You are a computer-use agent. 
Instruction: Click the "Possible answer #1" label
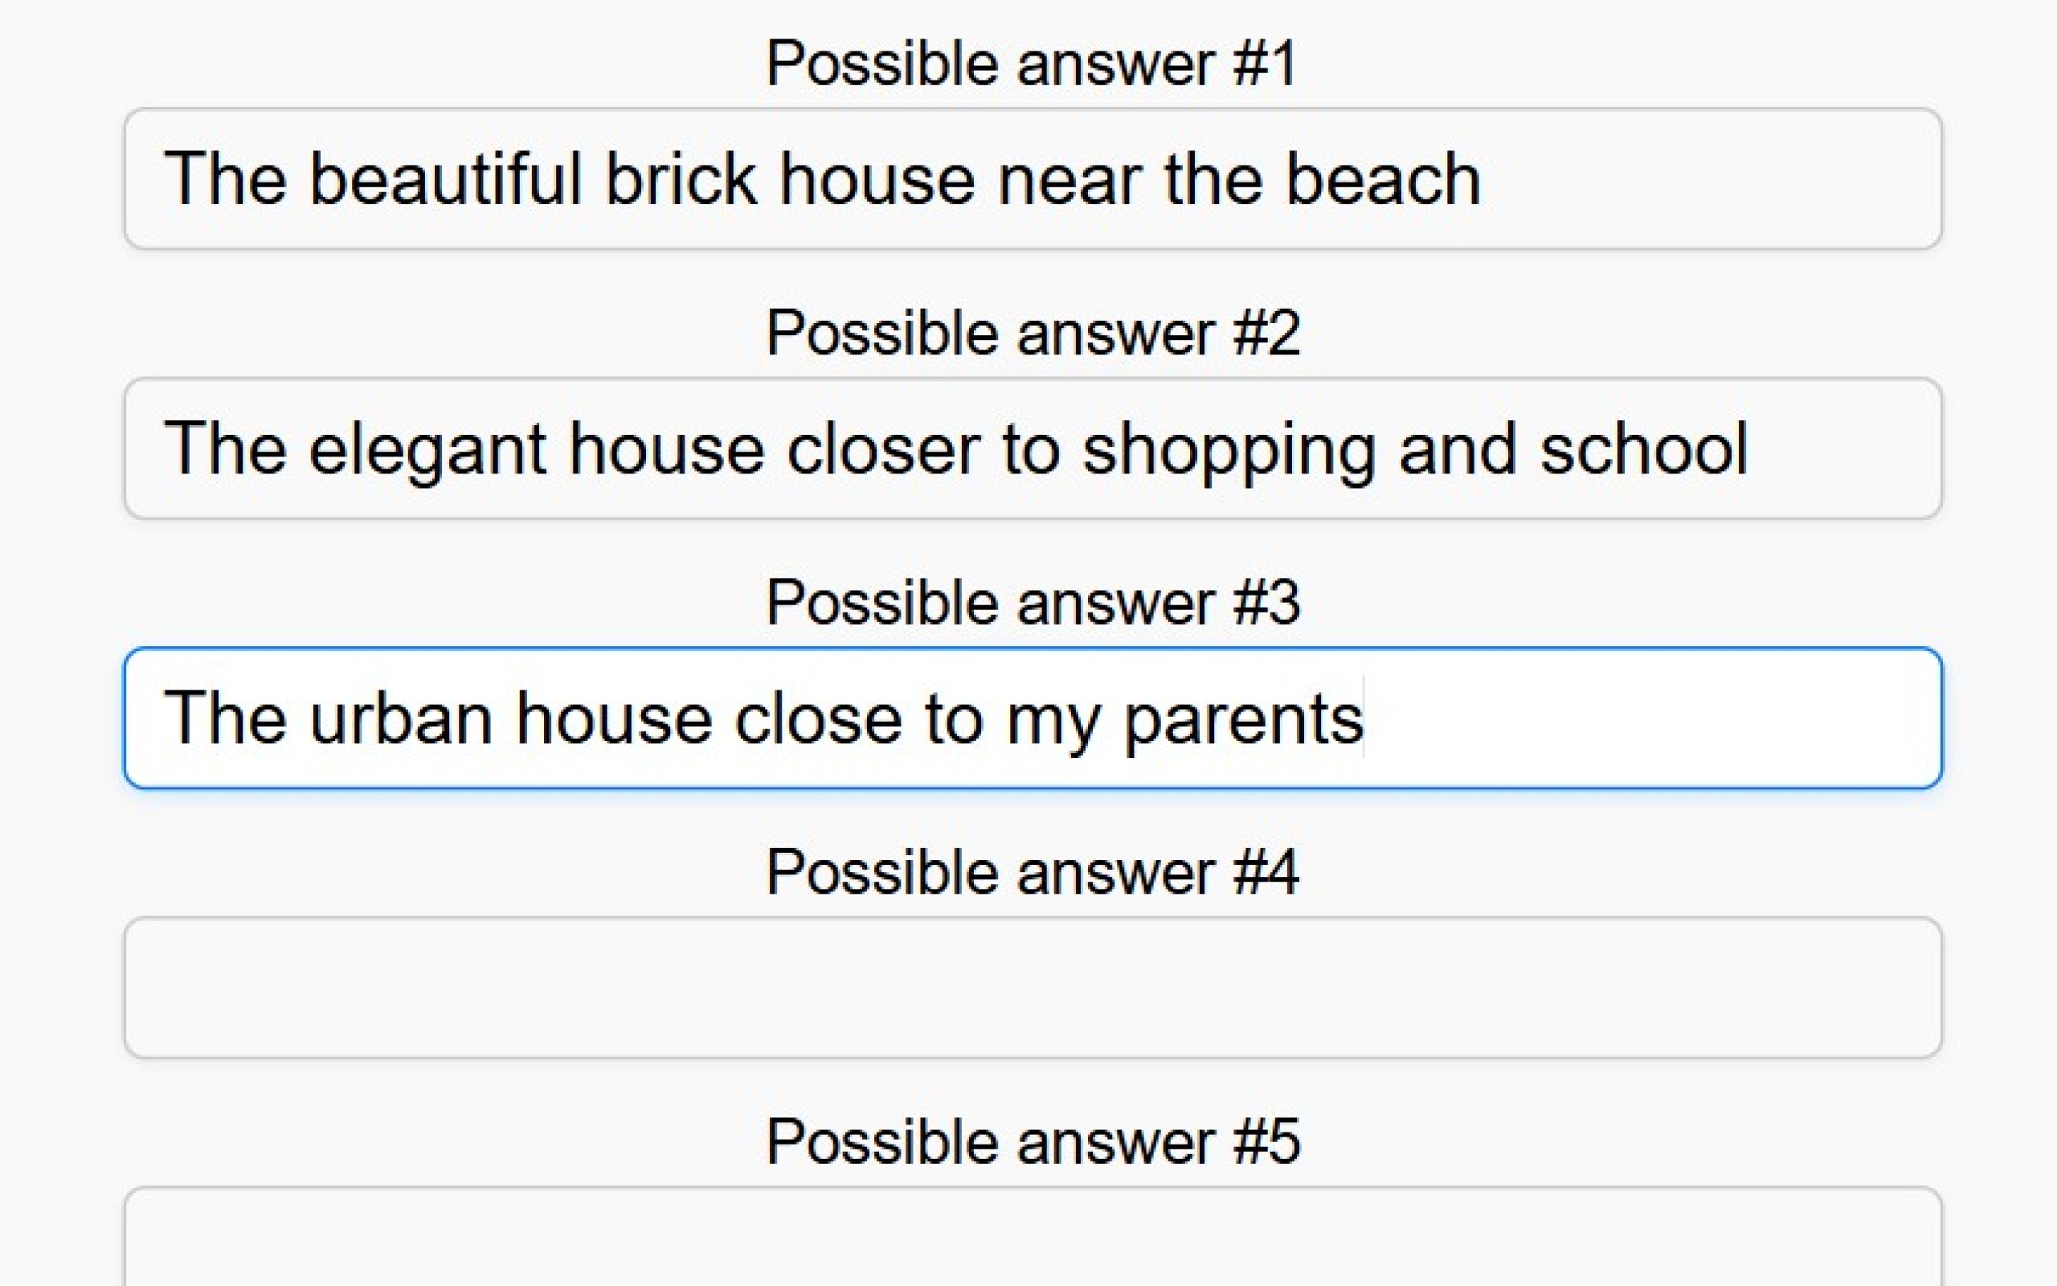(1032, 63)
